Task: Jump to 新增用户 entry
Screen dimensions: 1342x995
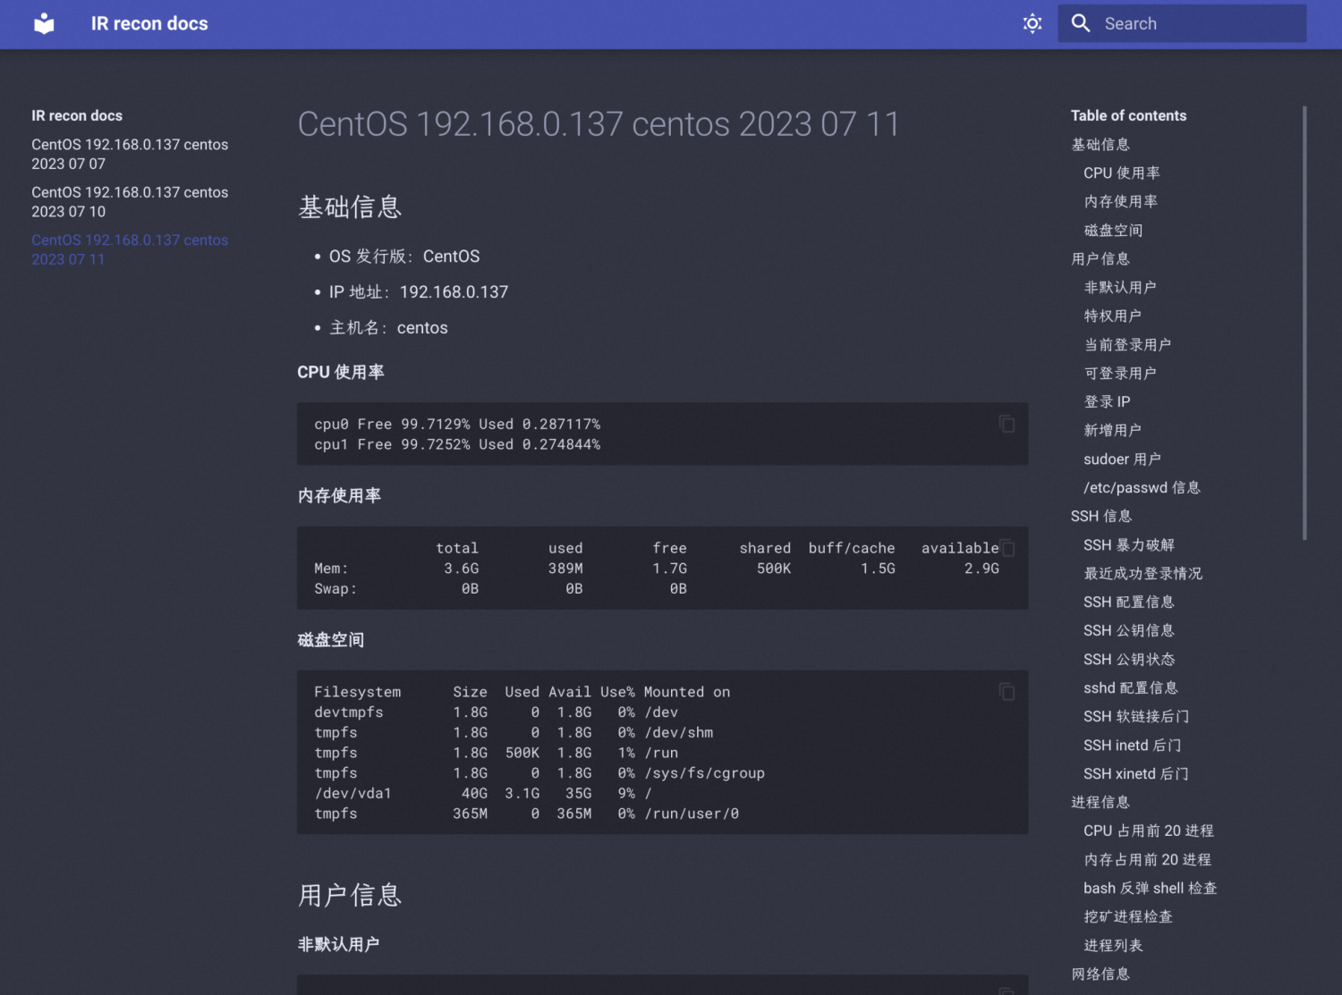Action: (x=1113, y=430)
